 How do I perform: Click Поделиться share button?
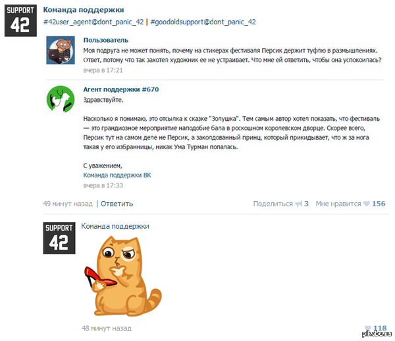pos(273,204)
